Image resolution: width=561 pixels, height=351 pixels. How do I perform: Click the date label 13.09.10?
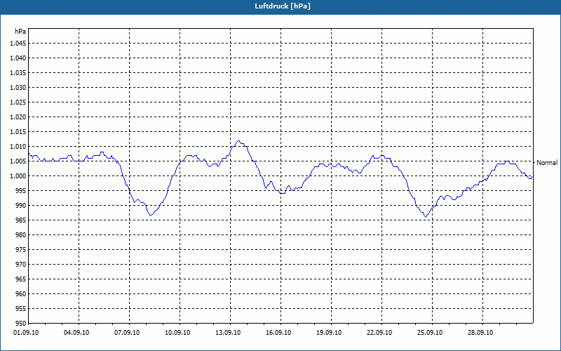coord(228,333)
